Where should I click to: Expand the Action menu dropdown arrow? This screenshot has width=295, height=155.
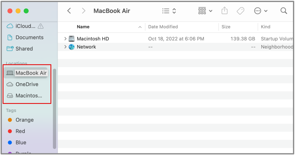click(x=266, y=11)
